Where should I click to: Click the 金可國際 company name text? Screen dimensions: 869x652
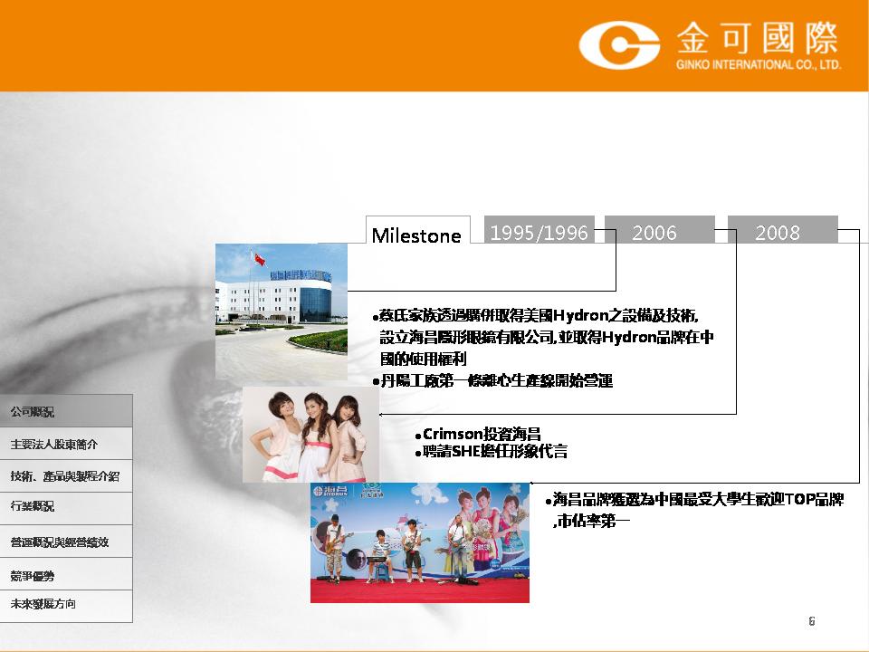pos(758,39)
